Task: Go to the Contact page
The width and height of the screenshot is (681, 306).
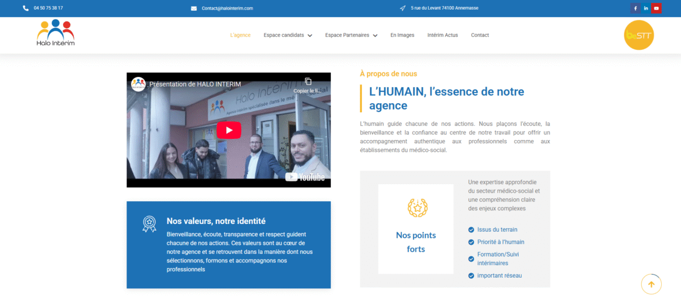Action: tap(480, 35)
